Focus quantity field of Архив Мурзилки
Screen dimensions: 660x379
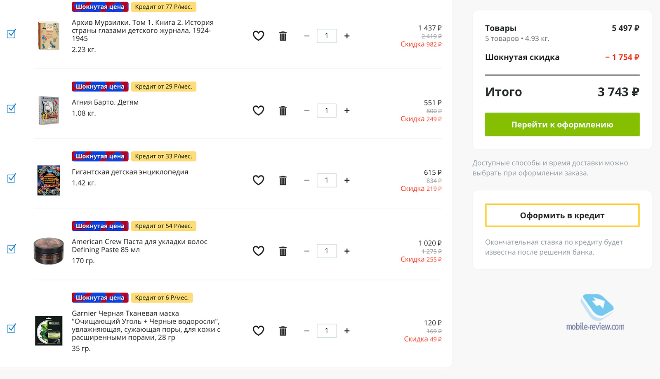point(327,36)
